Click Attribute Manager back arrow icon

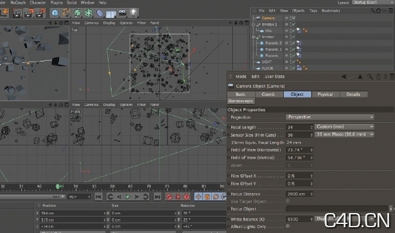coord(344,76)
